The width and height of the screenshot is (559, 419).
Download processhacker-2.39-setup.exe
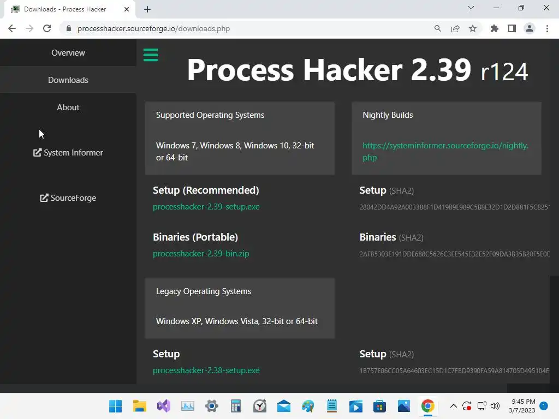click(206, 207)
